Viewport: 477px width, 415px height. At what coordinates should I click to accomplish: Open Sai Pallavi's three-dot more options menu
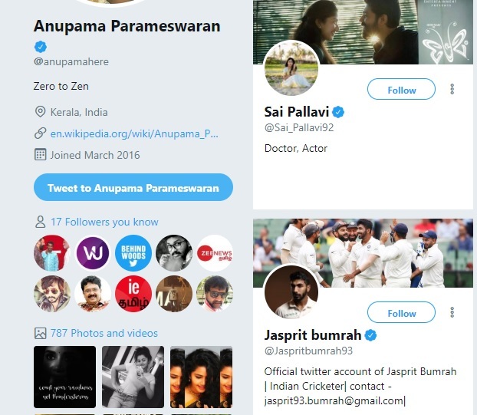(x=452, y=89)
